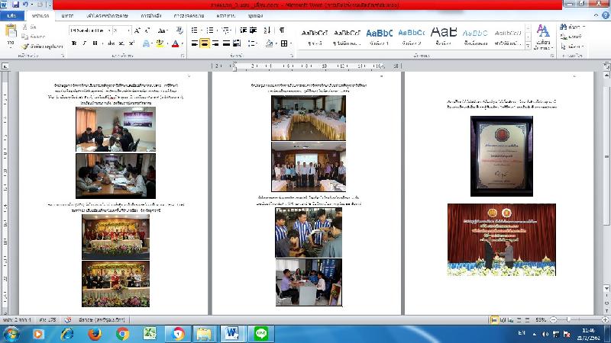Apply the Normal style (first AaBbCcI)
This screenshot has width=611, height=343.
315,37
